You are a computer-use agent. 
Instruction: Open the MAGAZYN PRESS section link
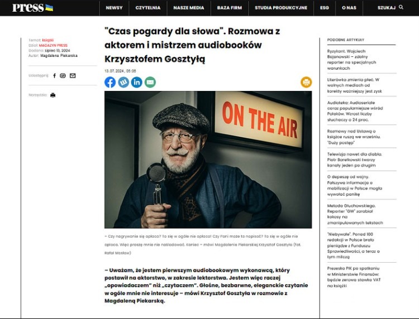click(53, 45)
